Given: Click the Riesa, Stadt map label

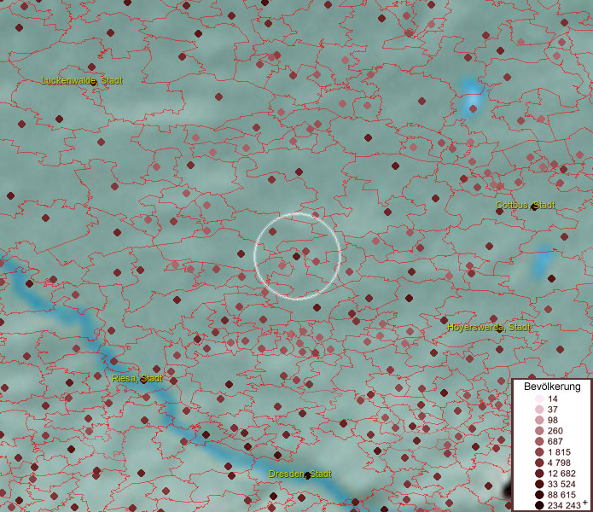Looking at the screenshot, I should tap(137, 379).
